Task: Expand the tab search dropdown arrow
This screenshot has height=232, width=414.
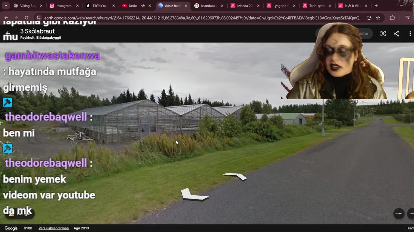Action: 5,6
